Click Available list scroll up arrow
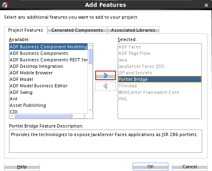The width and height of the screenshot is (212, 171). [x=90, y=45]
